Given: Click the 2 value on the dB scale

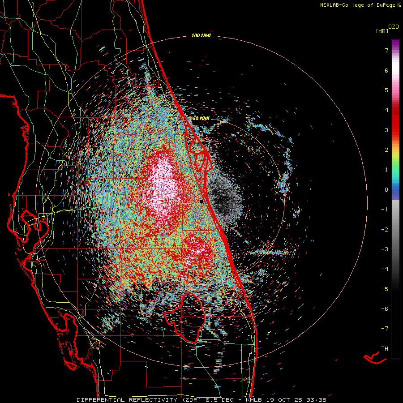Looking at the screenshot, I should tap(386, 150).
